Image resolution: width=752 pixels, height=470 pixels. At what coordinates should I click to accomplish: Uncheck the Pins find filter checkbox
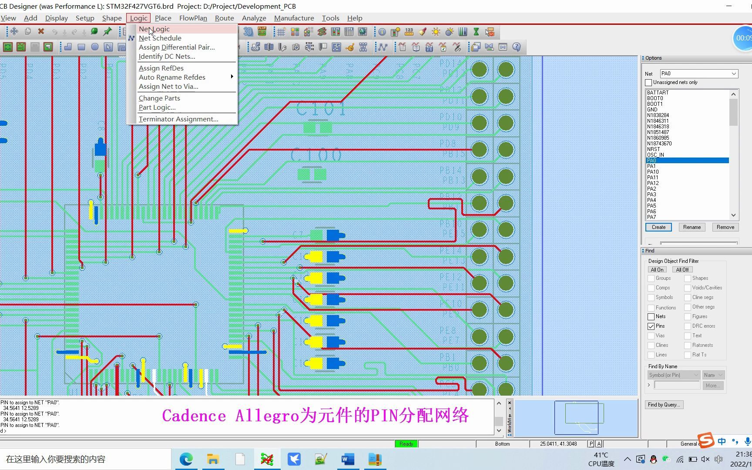[x=651, y=326]
